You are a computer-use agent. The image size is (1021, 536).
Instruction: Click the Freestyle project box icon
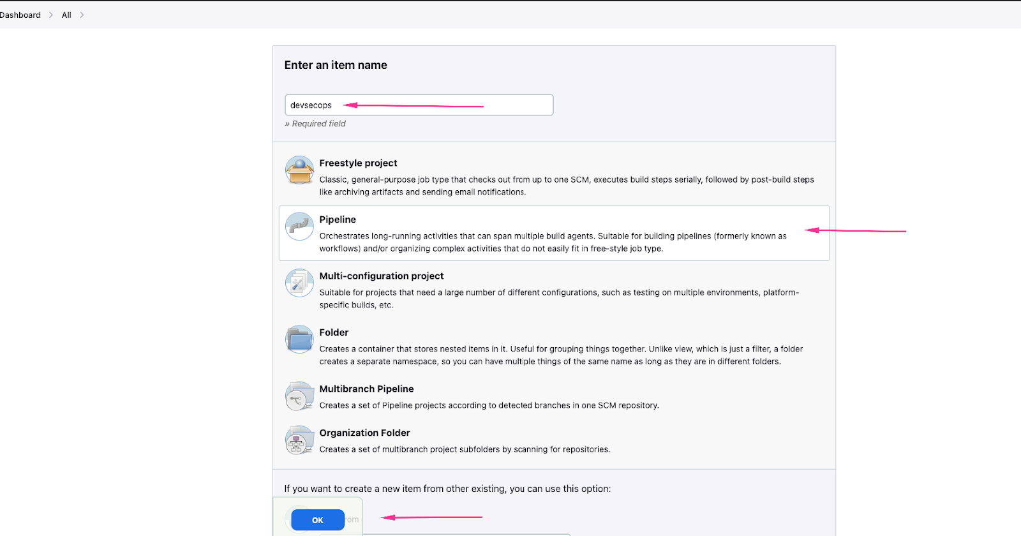point(299,170)
